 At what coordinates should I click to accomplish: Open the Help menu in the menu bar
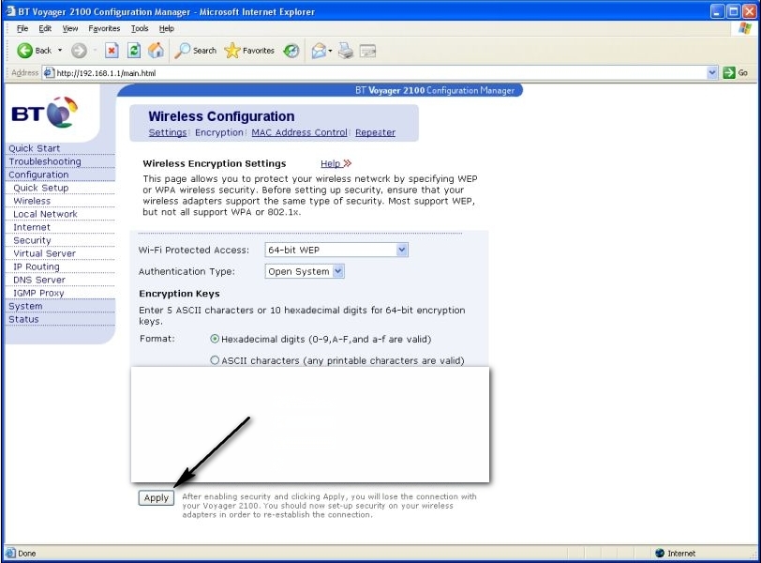(x=167, y=29)
